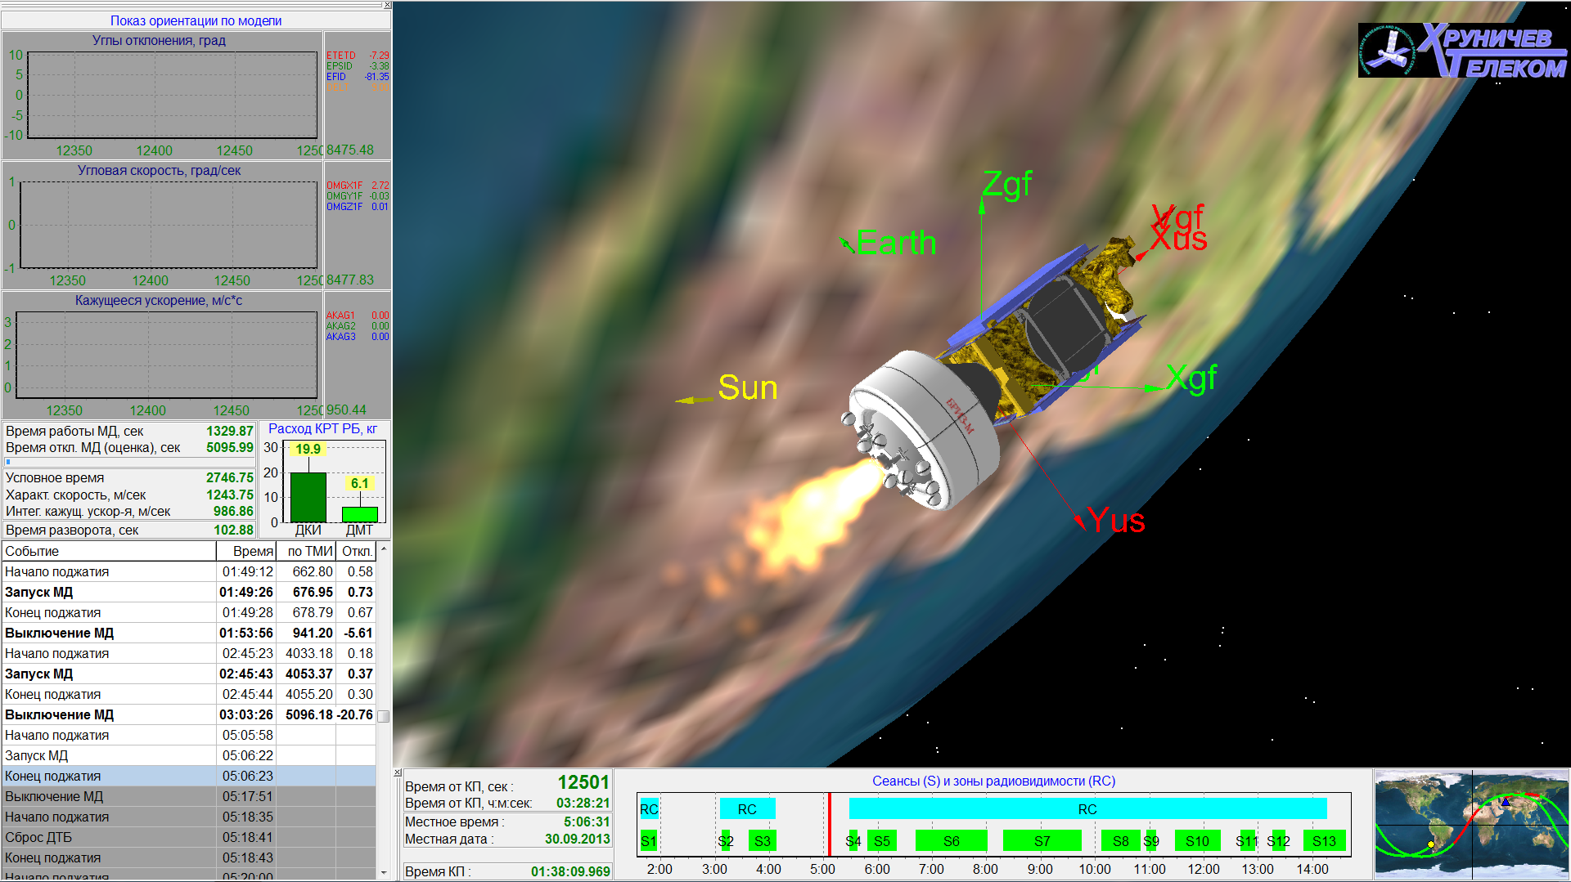This screenshot has width=1571, height=882.
Task: Click the yellow Sun direction arrow
Action: [x=694, y=400]
